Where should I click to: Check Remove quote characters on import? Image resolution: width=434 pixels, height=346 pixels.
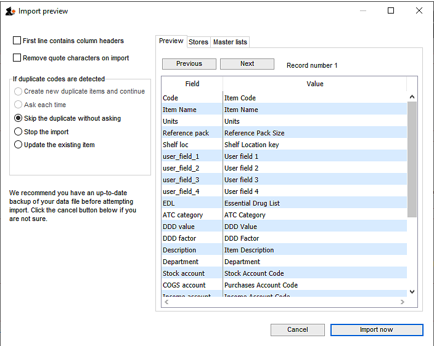point(17,58)
